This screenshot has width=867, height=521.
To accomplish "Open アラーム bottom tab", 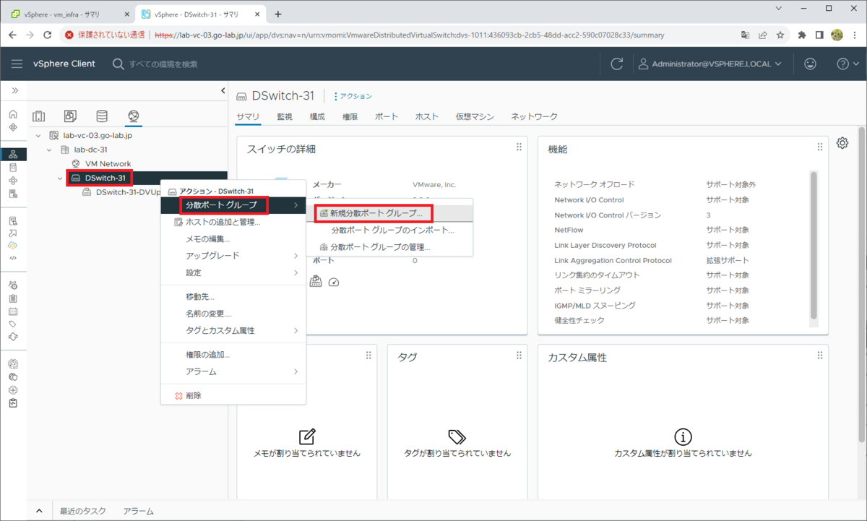I will [x=139, y=511].
